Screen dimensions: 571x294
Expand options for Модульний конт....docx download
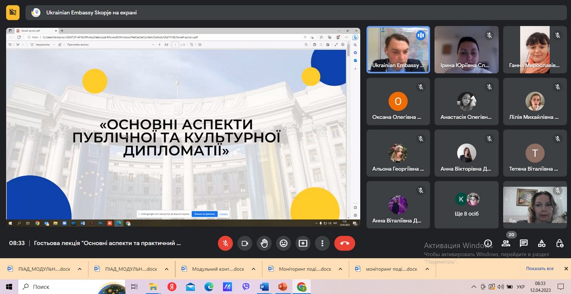click(x=254, y=269)
